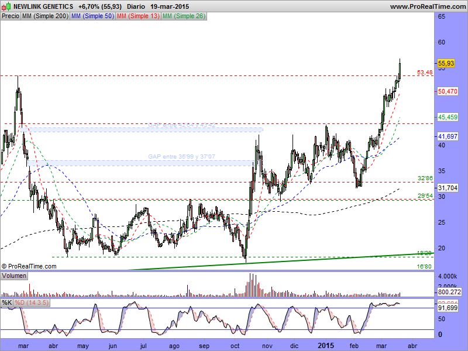Image resolution: width=468 pixels, height=351 pixels.
Task: Click the 29'54 support level label
Action: pyautogui.click(x=425, y=196)
